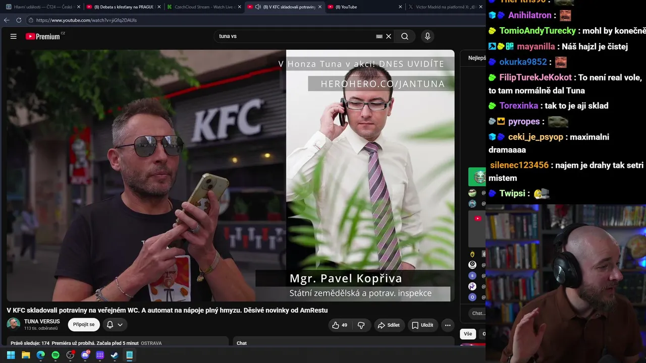This screenshot has width=646, height=363.
Task: Click the video player to pause
Action: tap(231, 175)
